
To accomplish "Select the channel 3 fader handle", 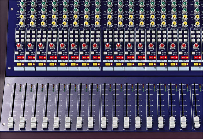I will [33, 123].
